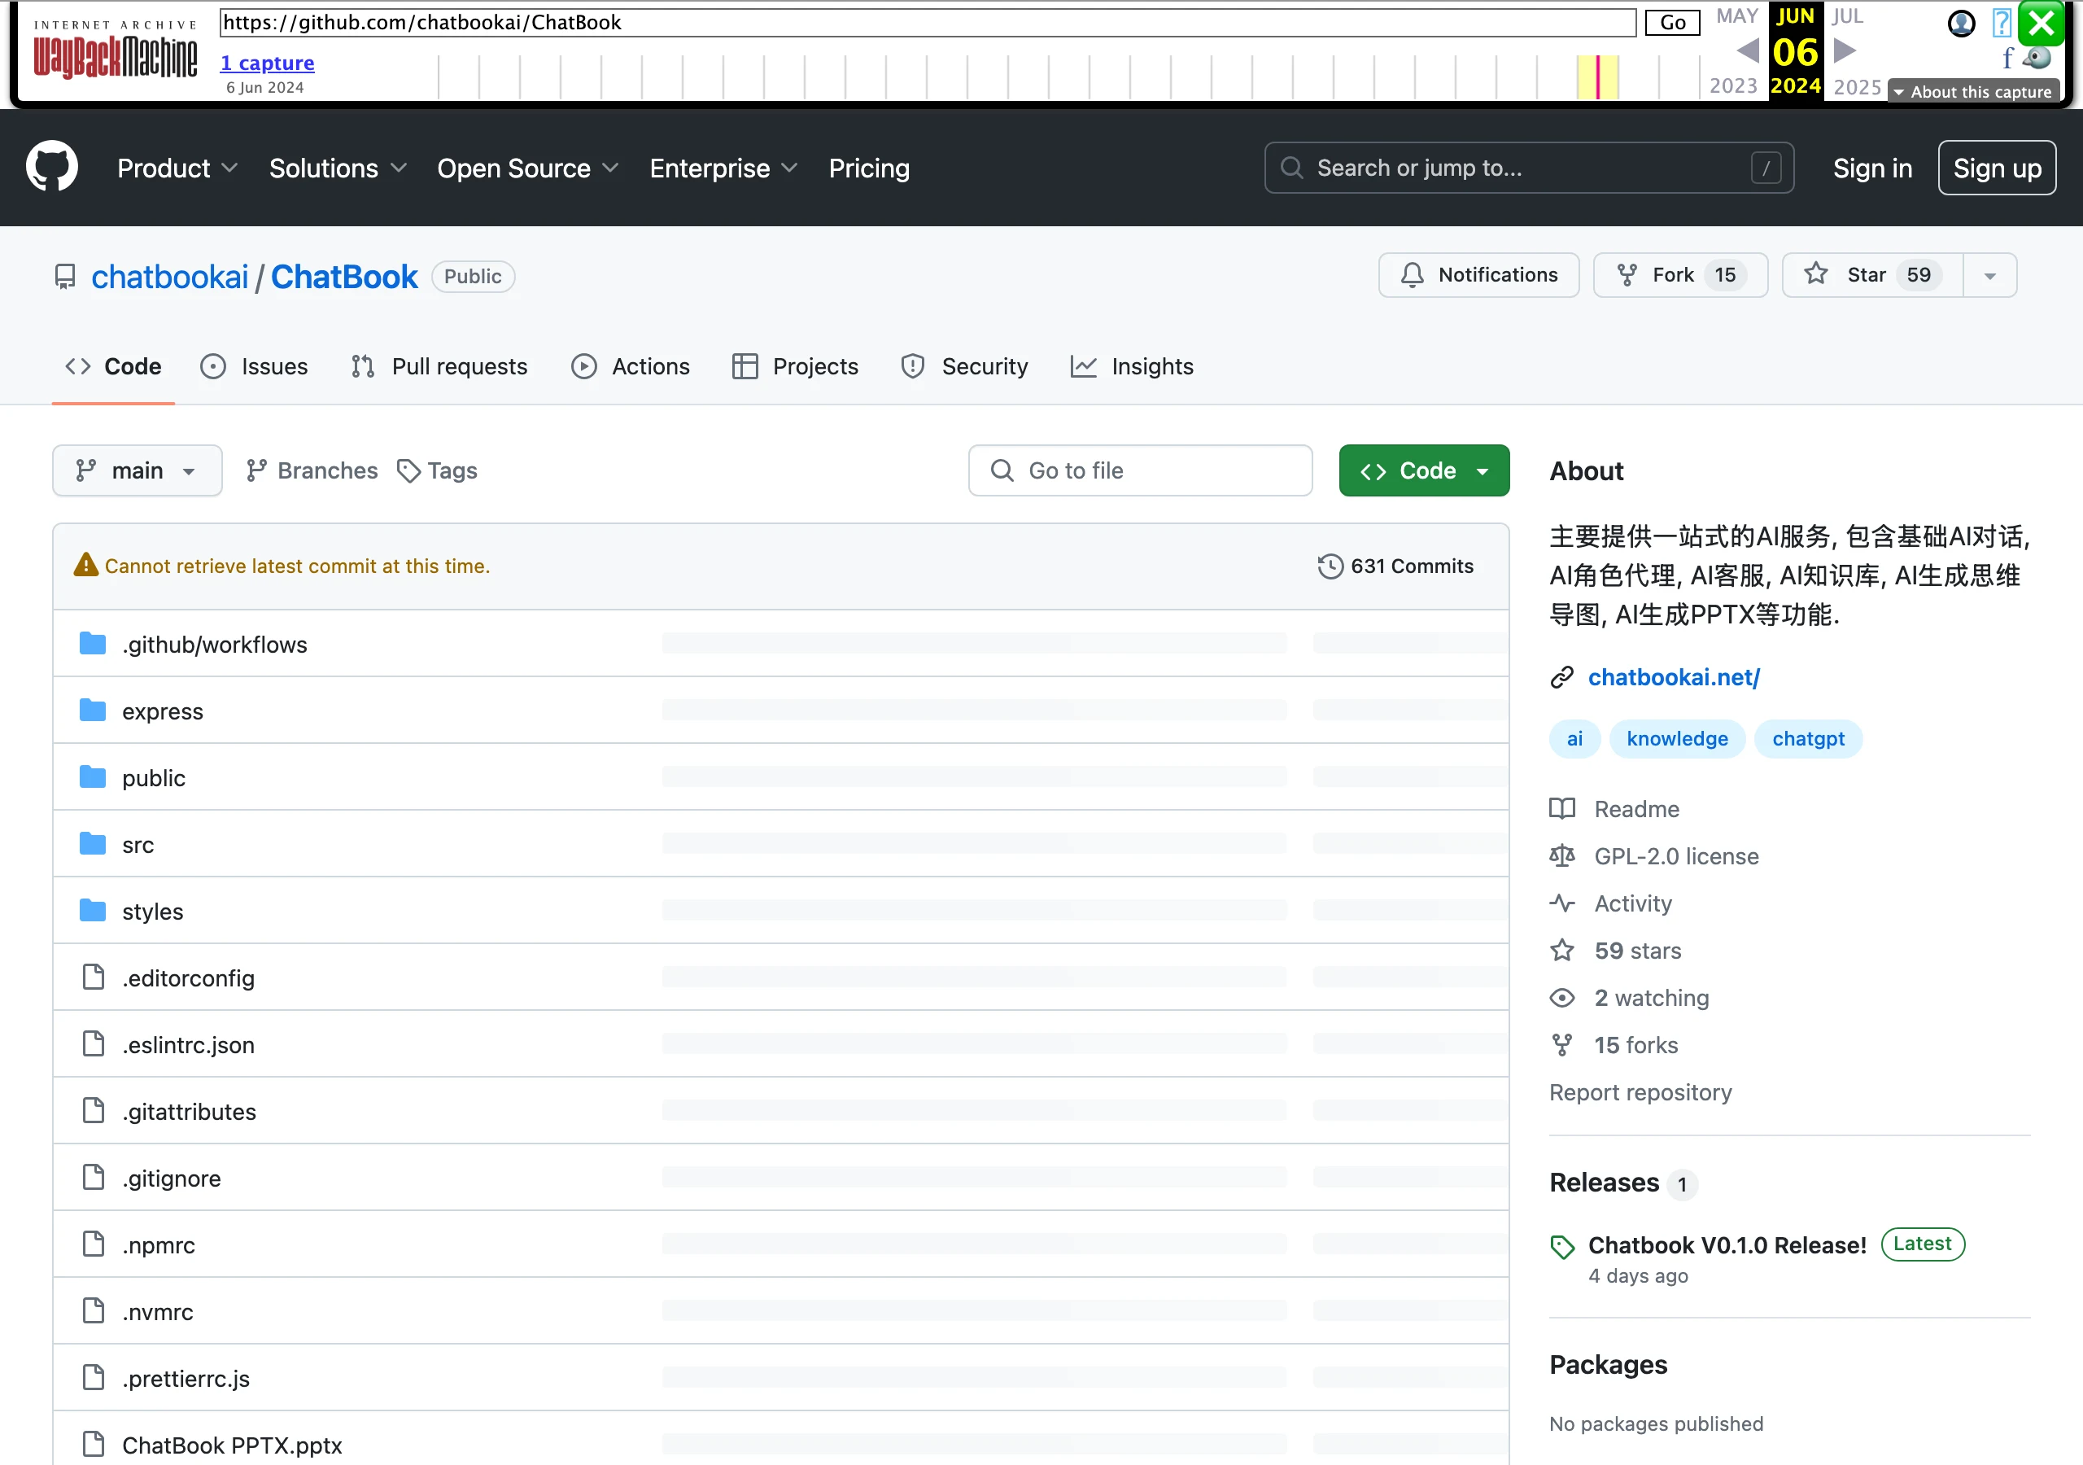Click the Wayback Go button
The width and height of the screenshot is (2083, 1465).
pos(1672,23)
